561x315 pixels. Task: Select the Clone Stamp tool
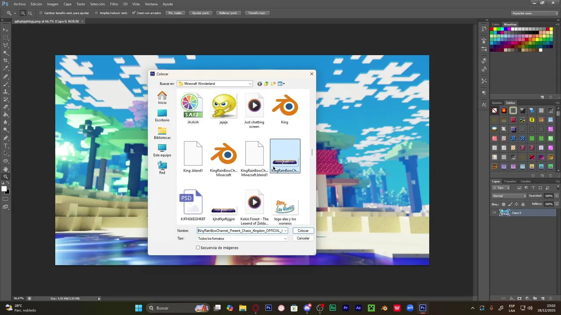pos(6,92)
